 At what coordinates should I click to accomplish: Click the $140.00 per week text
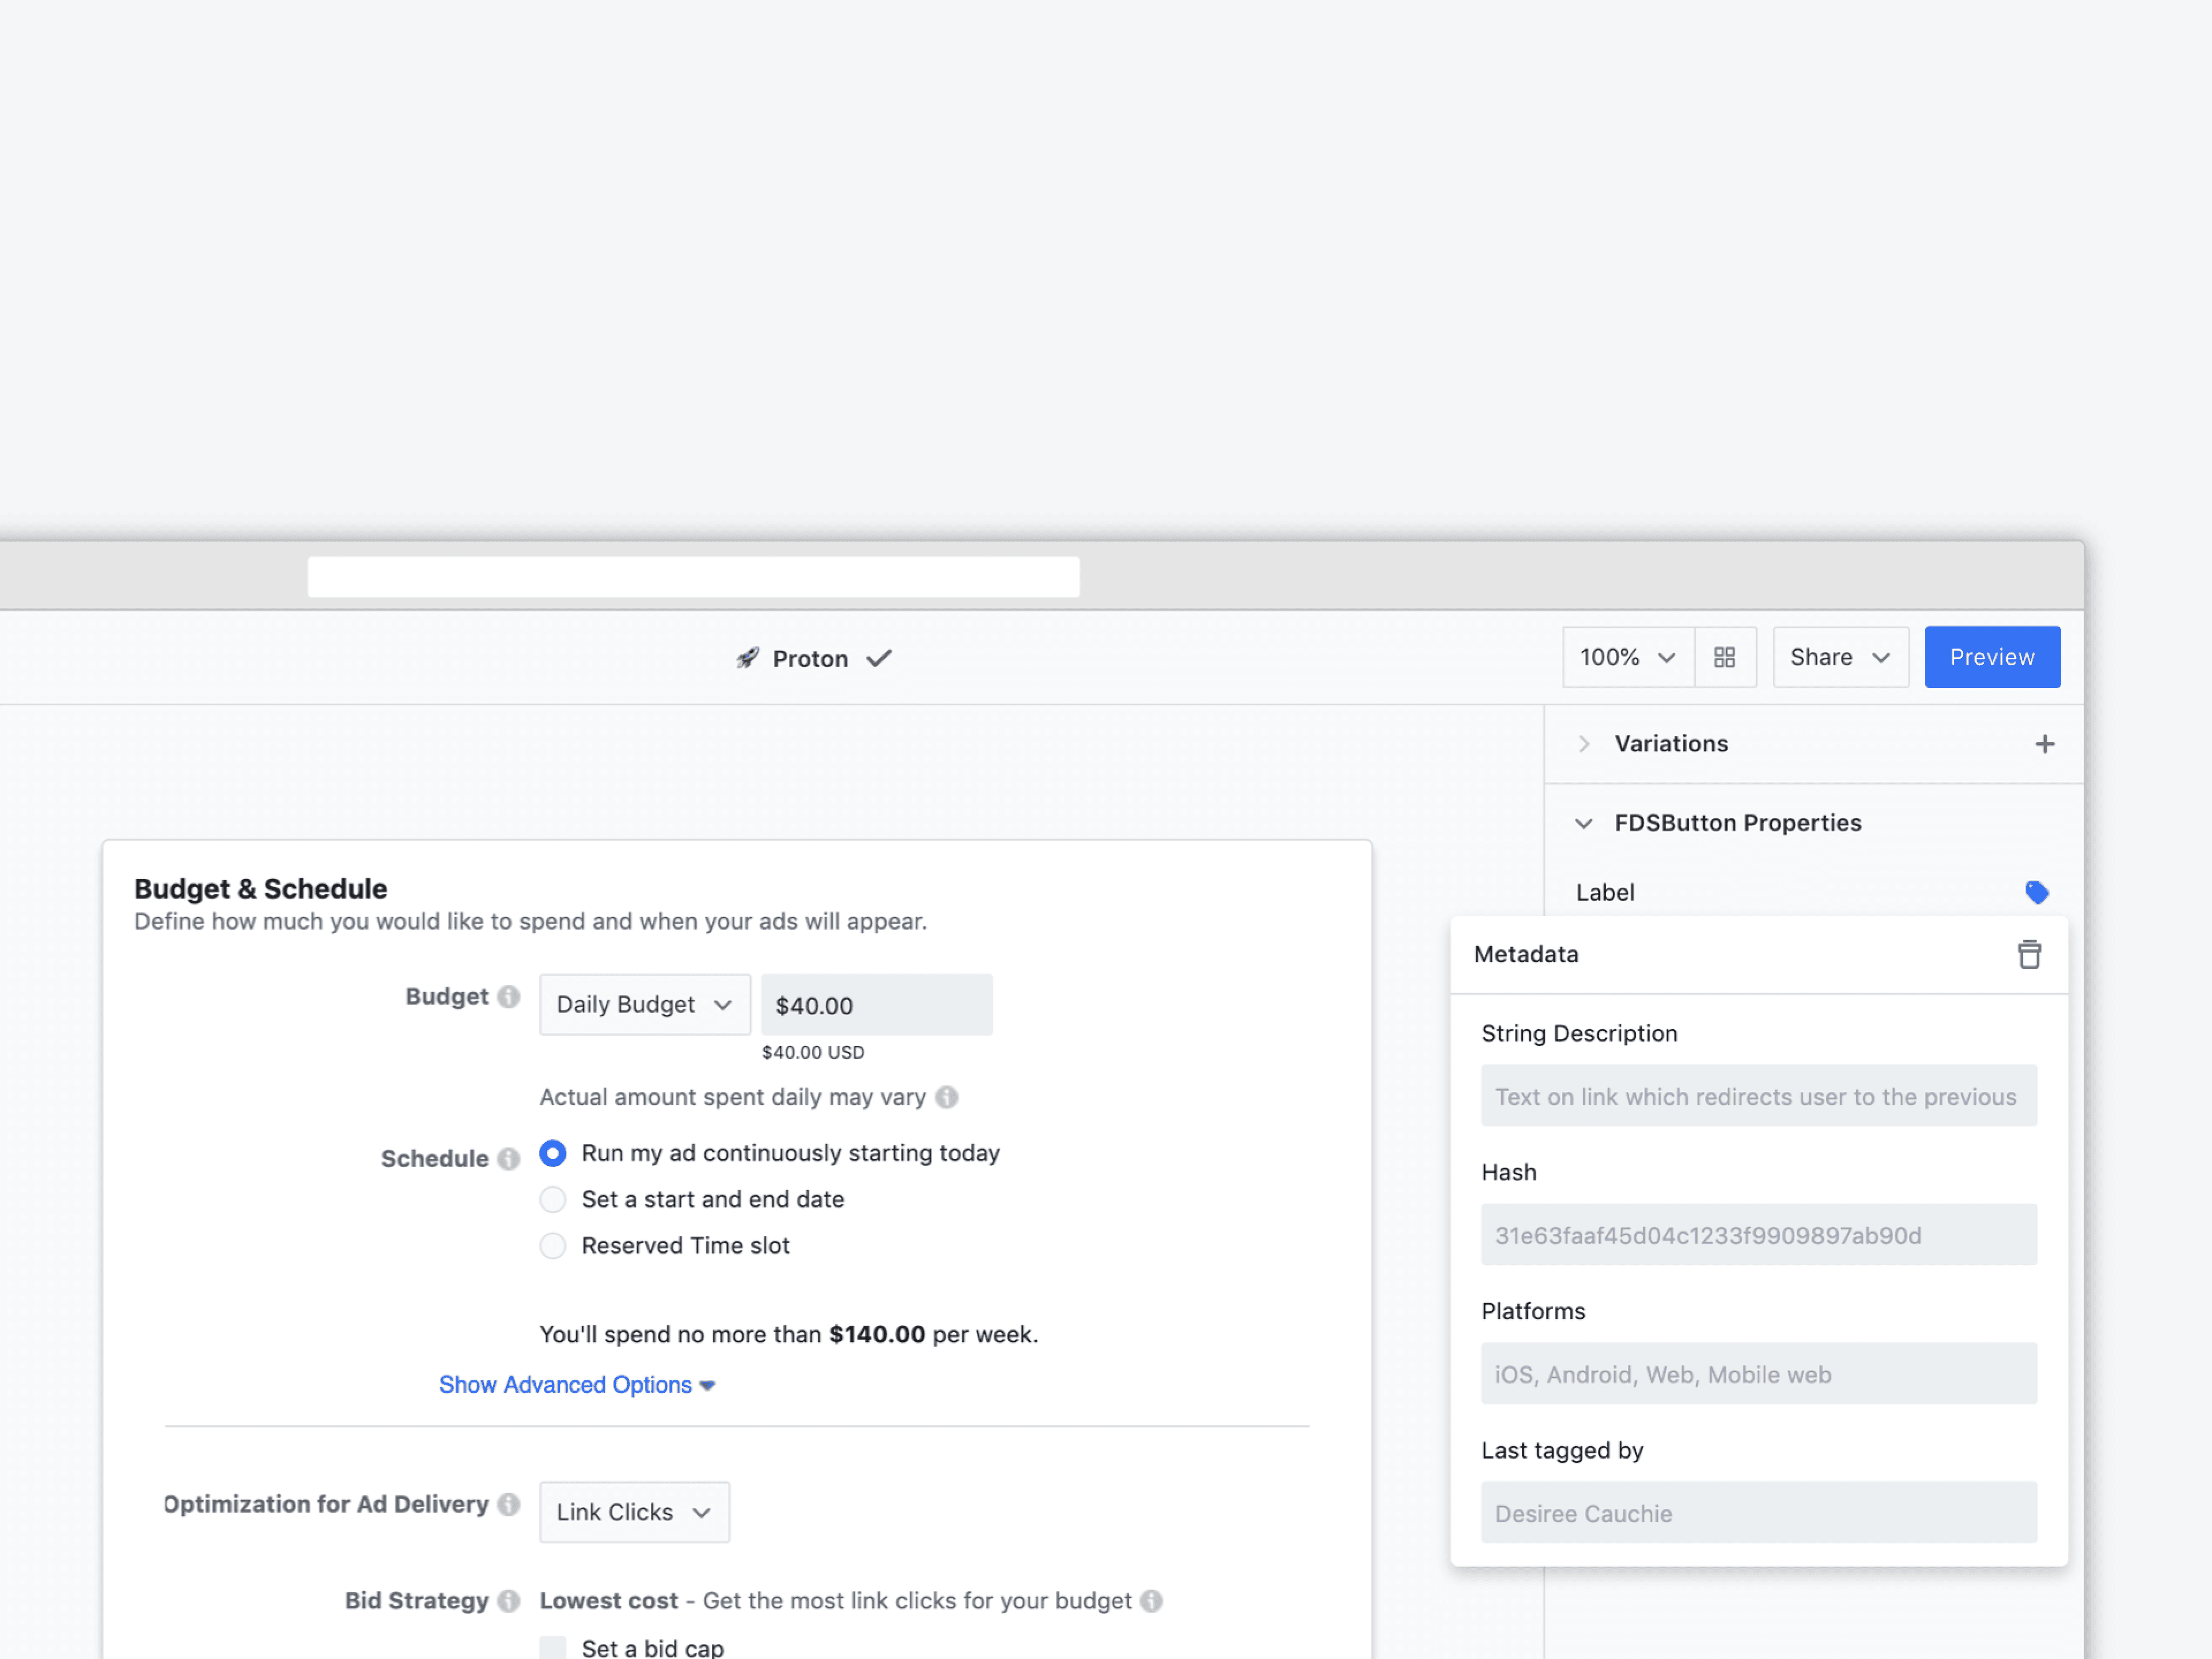pyautogui.click(x=933, y=1334)
